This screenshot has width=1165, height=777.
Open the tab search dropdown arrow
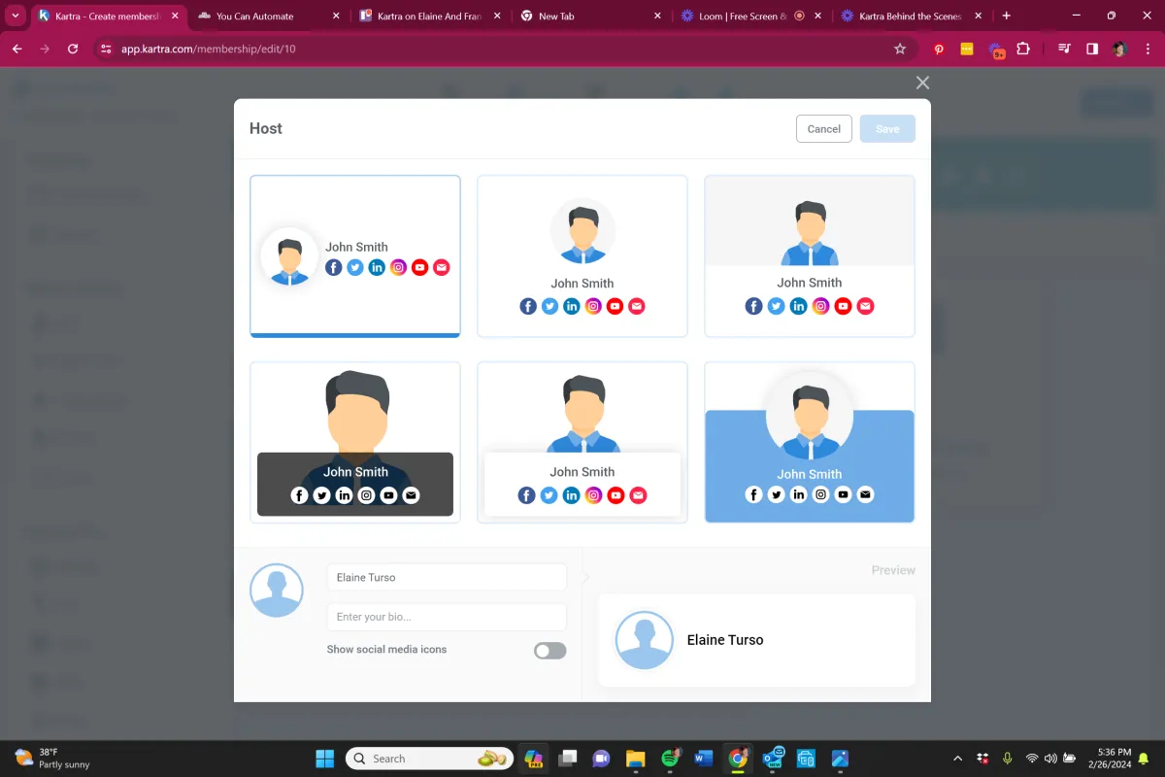coord(16,16)
